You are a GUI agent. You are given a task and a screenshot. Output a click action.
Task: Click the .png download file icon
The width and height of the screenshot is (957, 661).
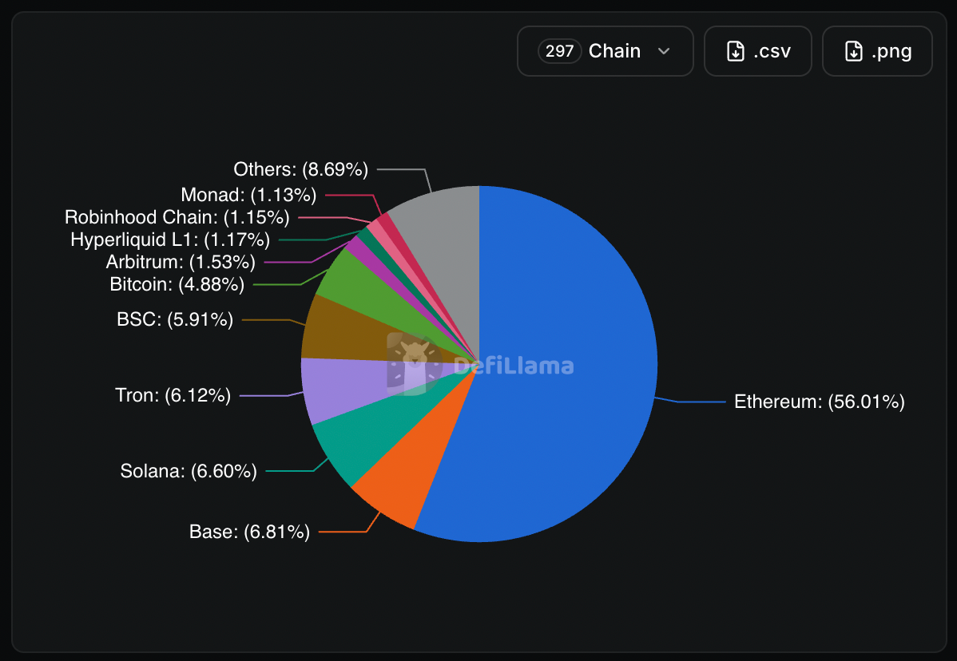[853, 51]
